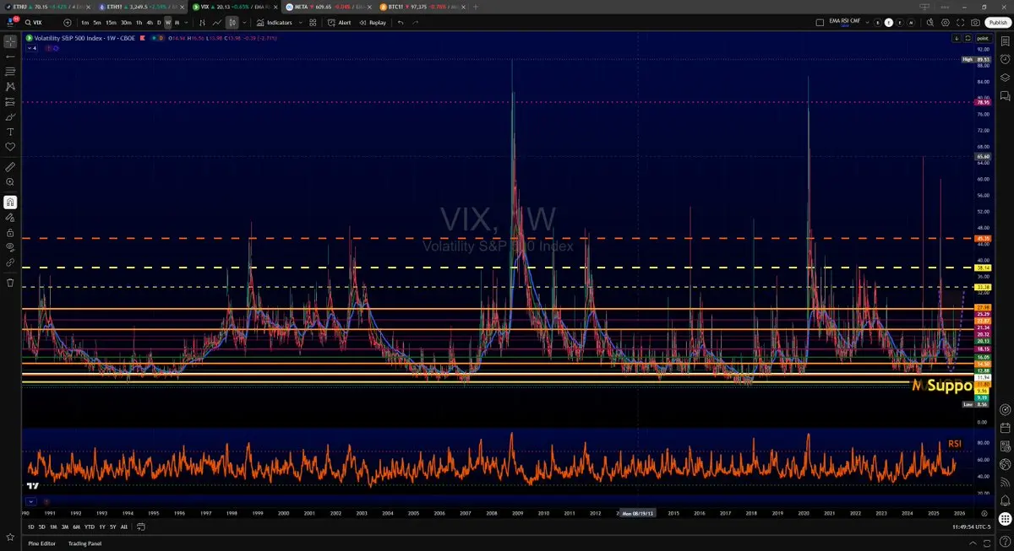Click the redo arrow
The width and height of the screenshot is (1014, 551).
coord(415,22)
